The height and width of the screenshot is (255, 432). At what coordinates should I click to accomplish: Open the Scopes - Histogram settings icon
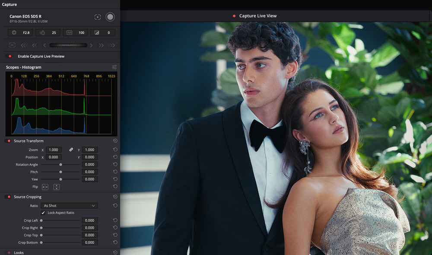pyautogui.click(x=114, y=67)
